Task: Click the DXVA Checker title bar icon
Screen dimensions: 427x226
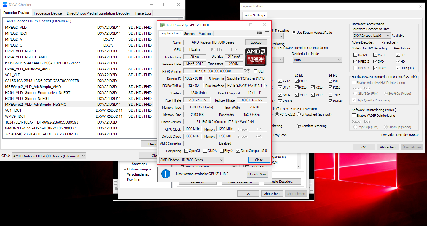Action: (5, 5)
